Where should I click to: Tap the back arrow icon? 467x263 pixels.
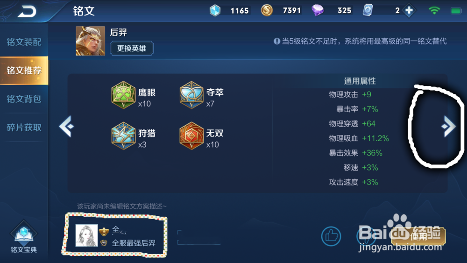[27, 11]
